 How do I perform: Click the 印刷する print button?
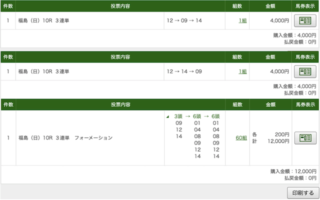pos(303,193)
